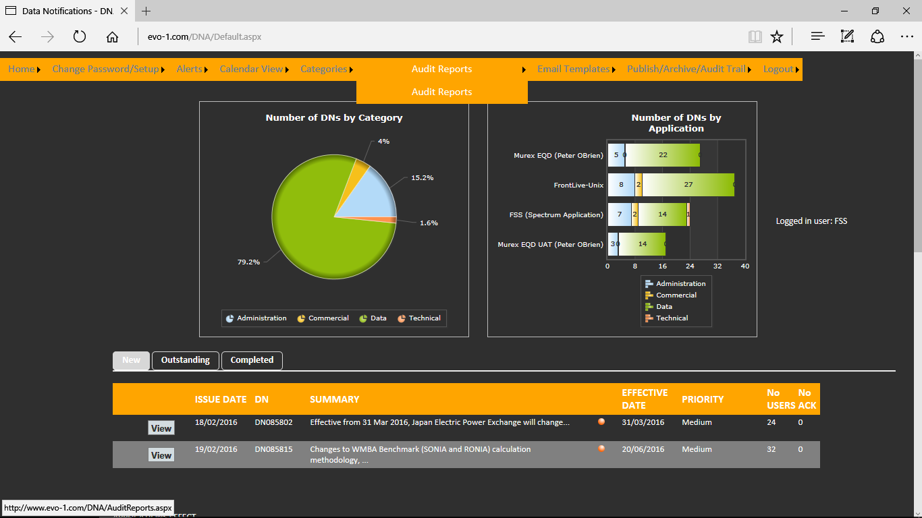
Task: Select Audit Reports submenu item
Action: tap(441, 92)
